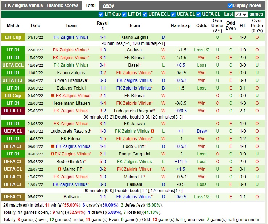This screenshot has height=224, width=268.
Task: Click red card icon beside Zalgiris on 09/08/22
Action: coord(53,146)
